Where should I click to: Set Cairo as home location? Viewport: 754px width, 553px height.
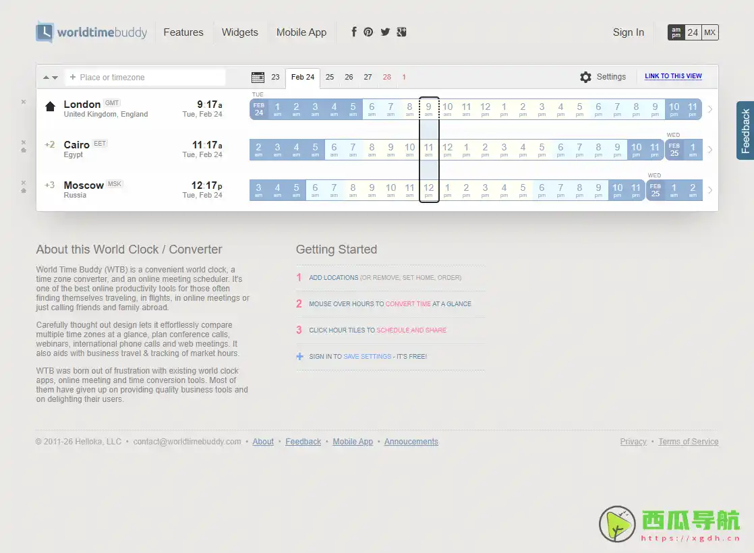[24, 150]
